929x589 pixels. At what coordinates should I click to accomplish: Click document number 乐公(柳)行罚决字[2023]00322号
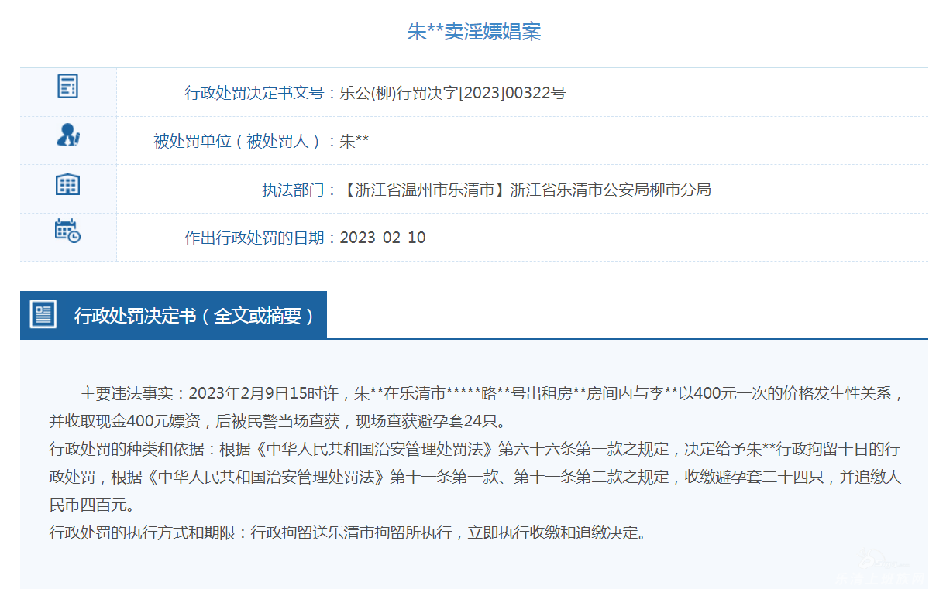[x=452, y=94]
